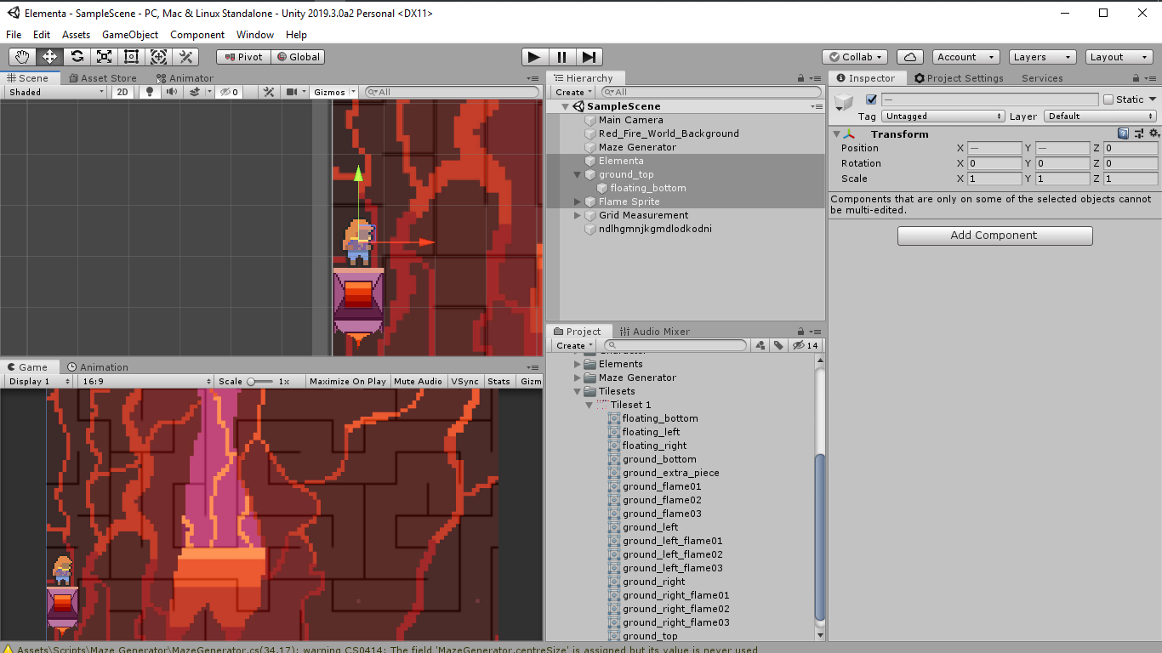The width and height of the screenshot is (1162, 653).
Task: Toggle 2D scene view mode
Action: [x=123, y=92]
